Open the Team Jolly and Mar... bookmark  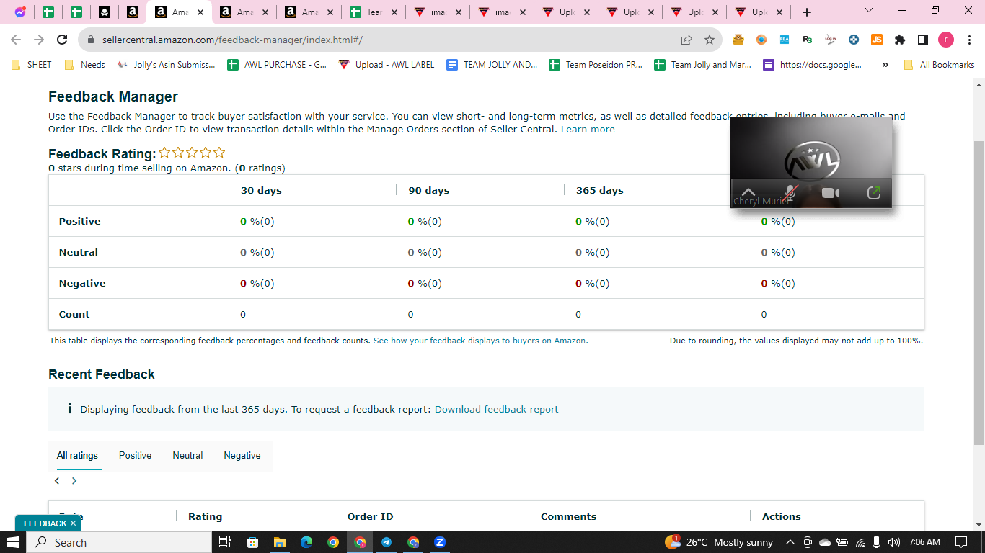(703, 65)
